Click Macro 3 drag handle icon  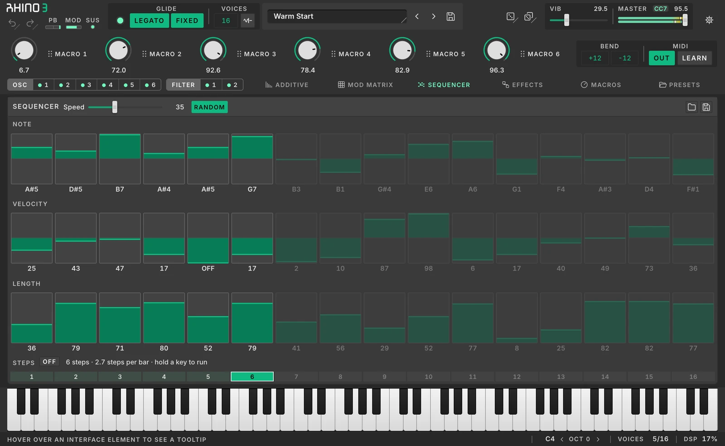point(239,54)
